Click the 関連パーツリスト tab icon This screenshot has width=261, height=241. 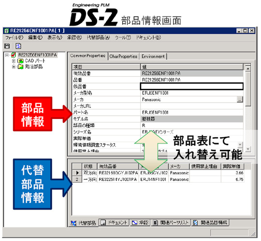point(155,223)
